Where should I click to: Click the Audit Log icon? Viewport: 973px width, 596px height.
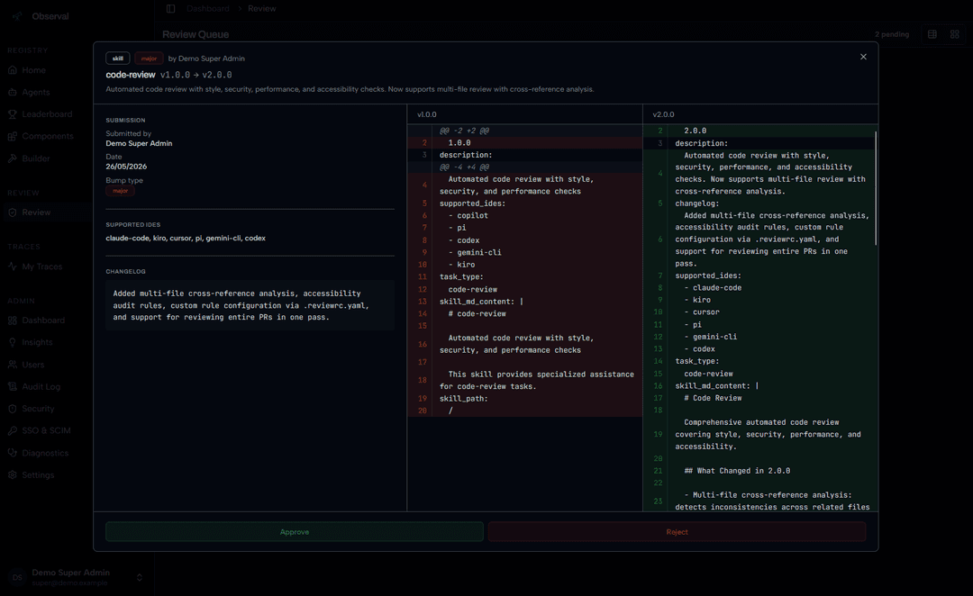tap(13, 386)
